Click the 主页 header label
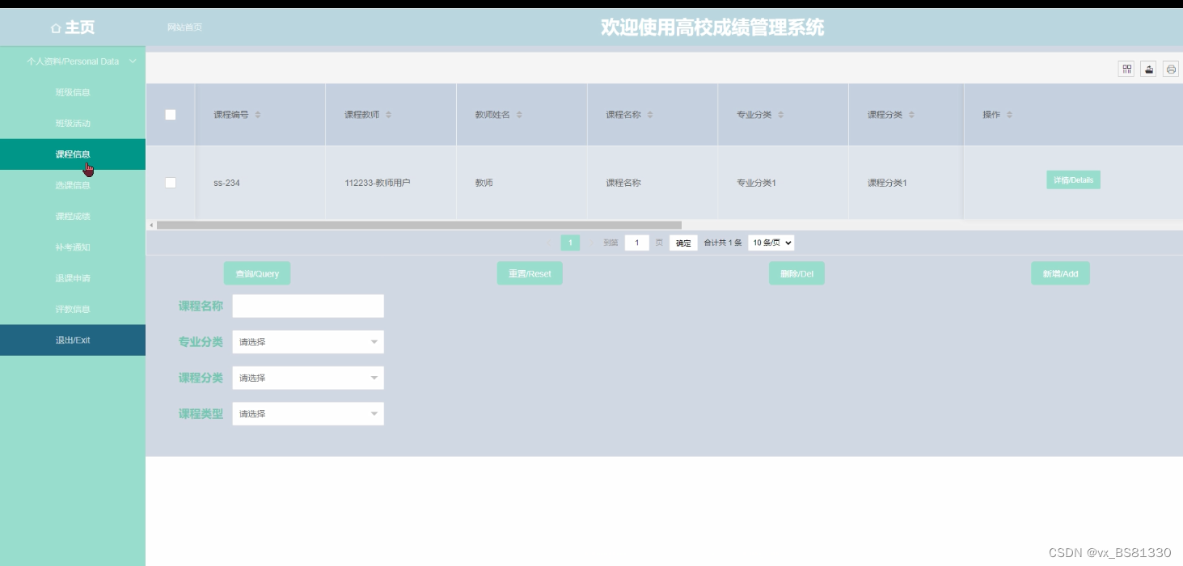This screenshot has width=1183, height=566. tap(80, 27)
